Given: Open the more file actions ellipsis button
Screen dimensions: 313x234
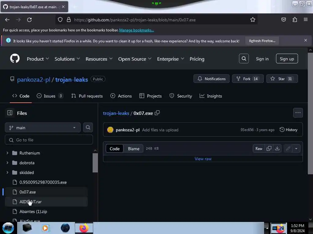Looking at the screenshot, I should [x=298, y=113].
